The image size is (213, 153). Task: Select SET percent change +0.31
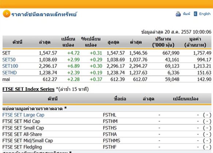coord(96,53)
